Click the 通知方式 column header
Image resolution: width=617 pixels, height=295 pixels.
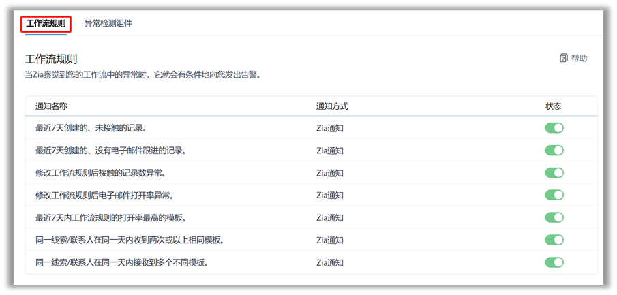[333, 106]
